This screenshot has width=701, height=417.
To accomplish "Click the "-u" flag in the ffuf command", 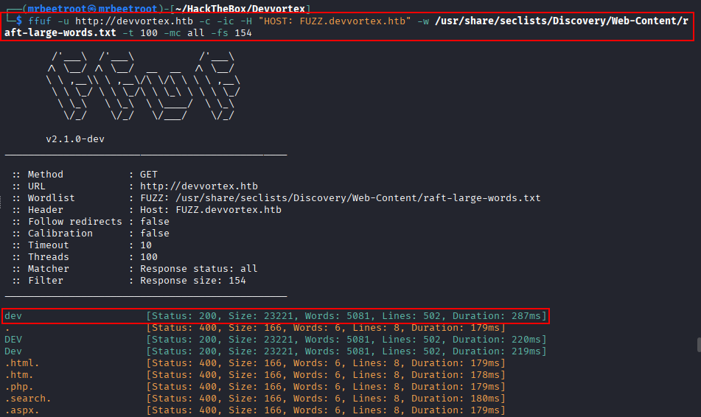I will (x=63, y=21).
